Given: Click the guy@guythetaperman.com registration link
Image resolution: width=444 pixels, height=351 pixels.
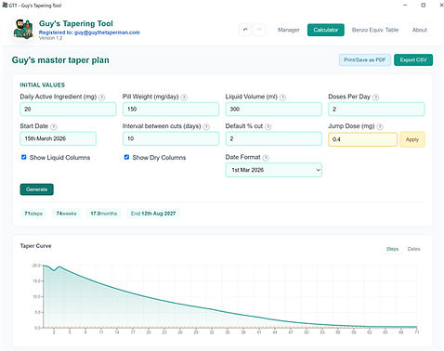Looking at the screenshot, I should click(107, 32).
